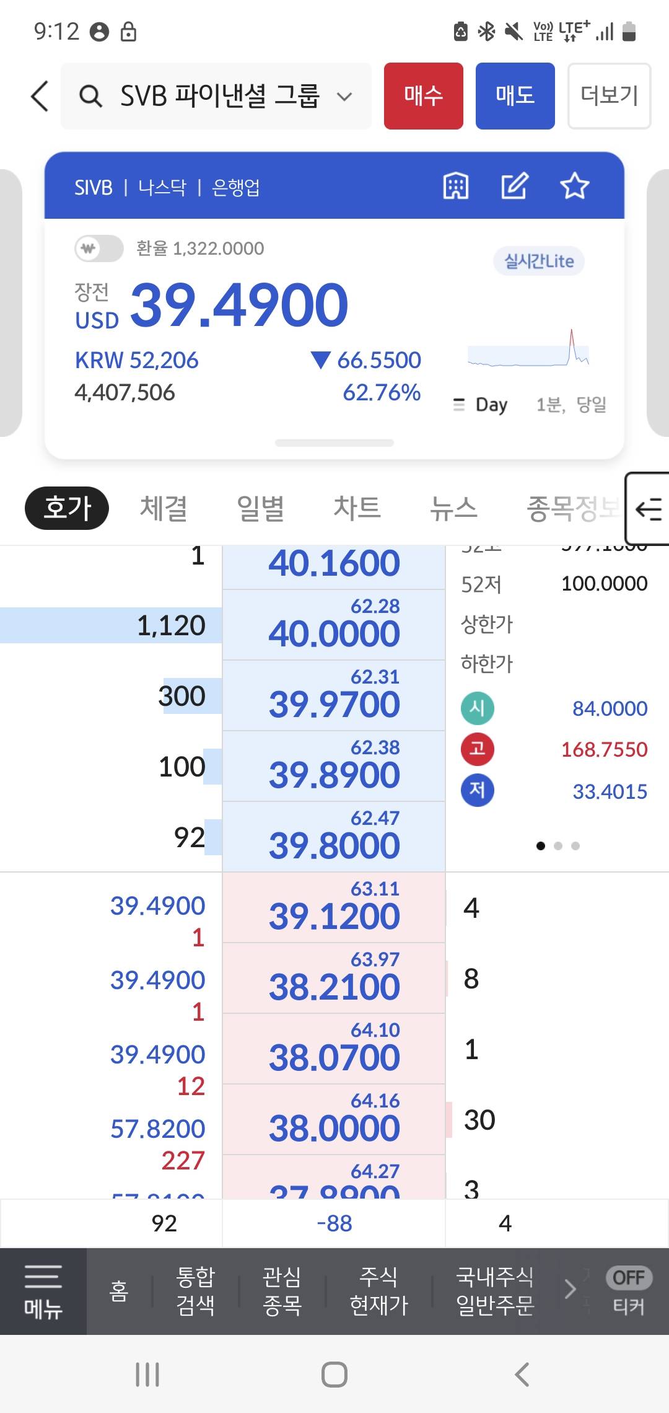The height and width of the screenshot is (1413, 669).
Task: Open the hamburger 메뉴 icon
Action: coord(43,1291)
